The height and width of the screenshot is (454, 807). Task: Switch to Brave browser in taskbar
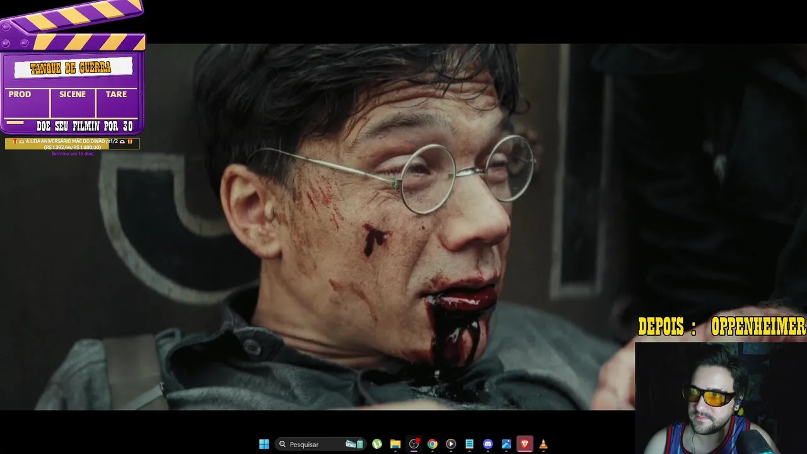(525, 444)
